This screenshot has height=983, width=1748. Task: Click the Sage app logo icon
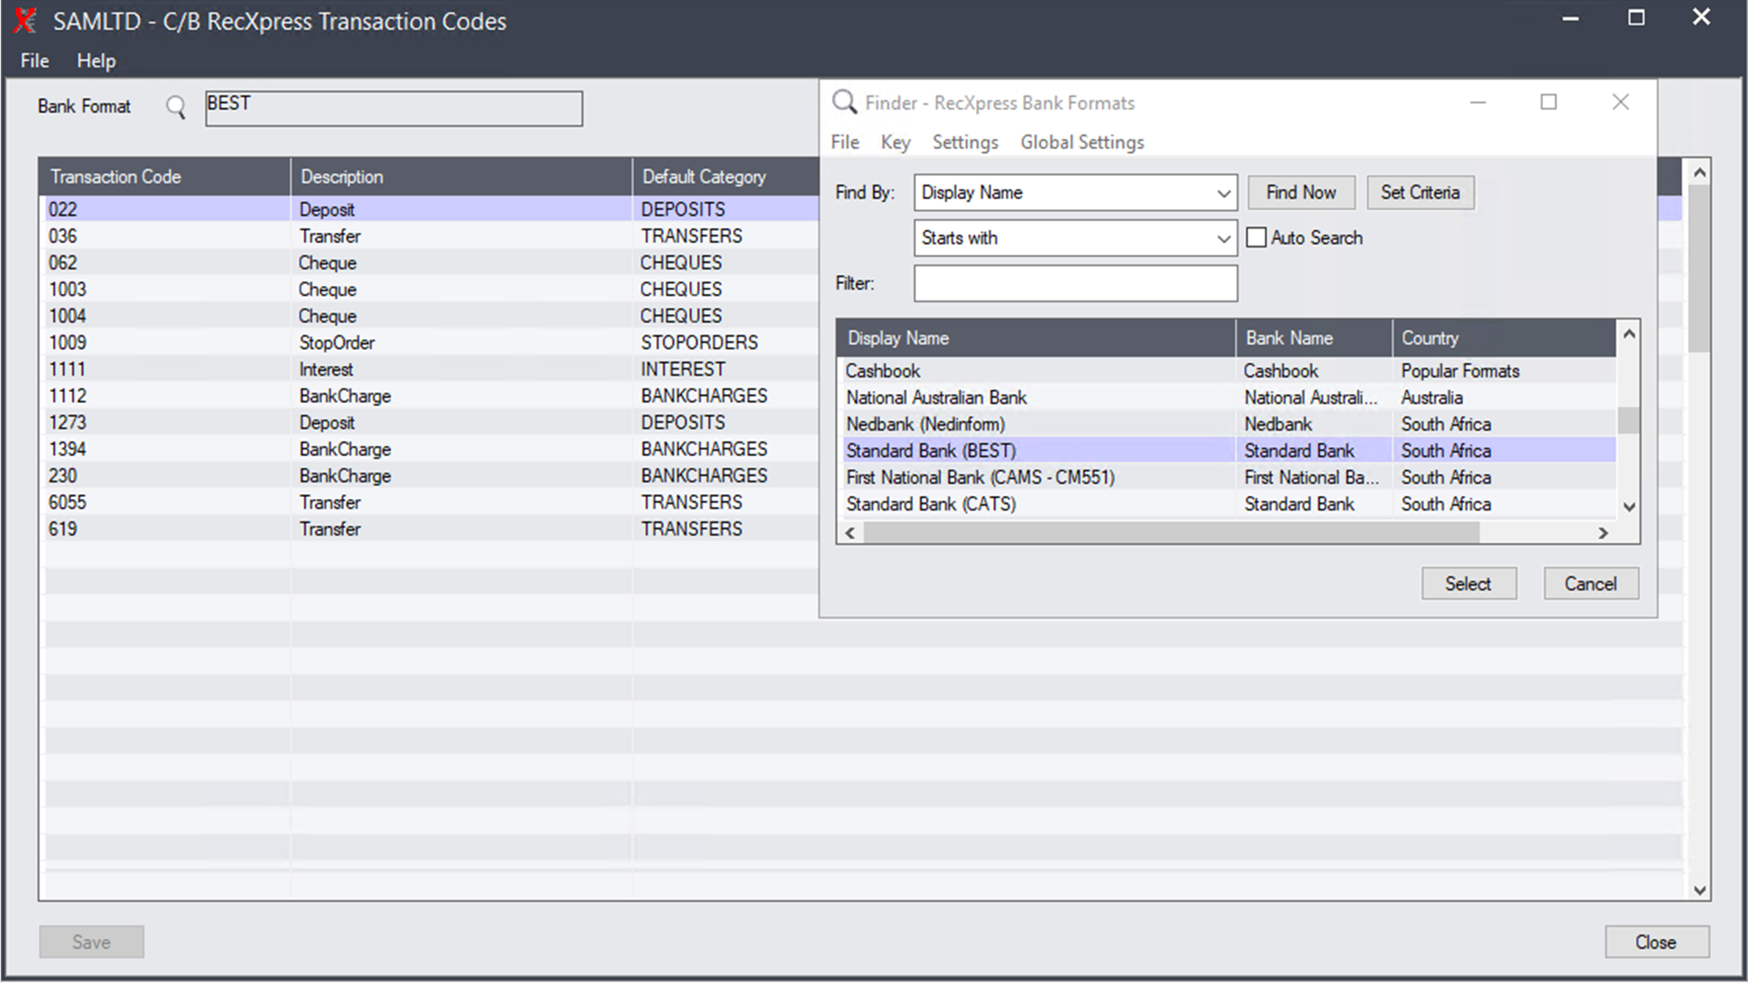coord(25,20)
